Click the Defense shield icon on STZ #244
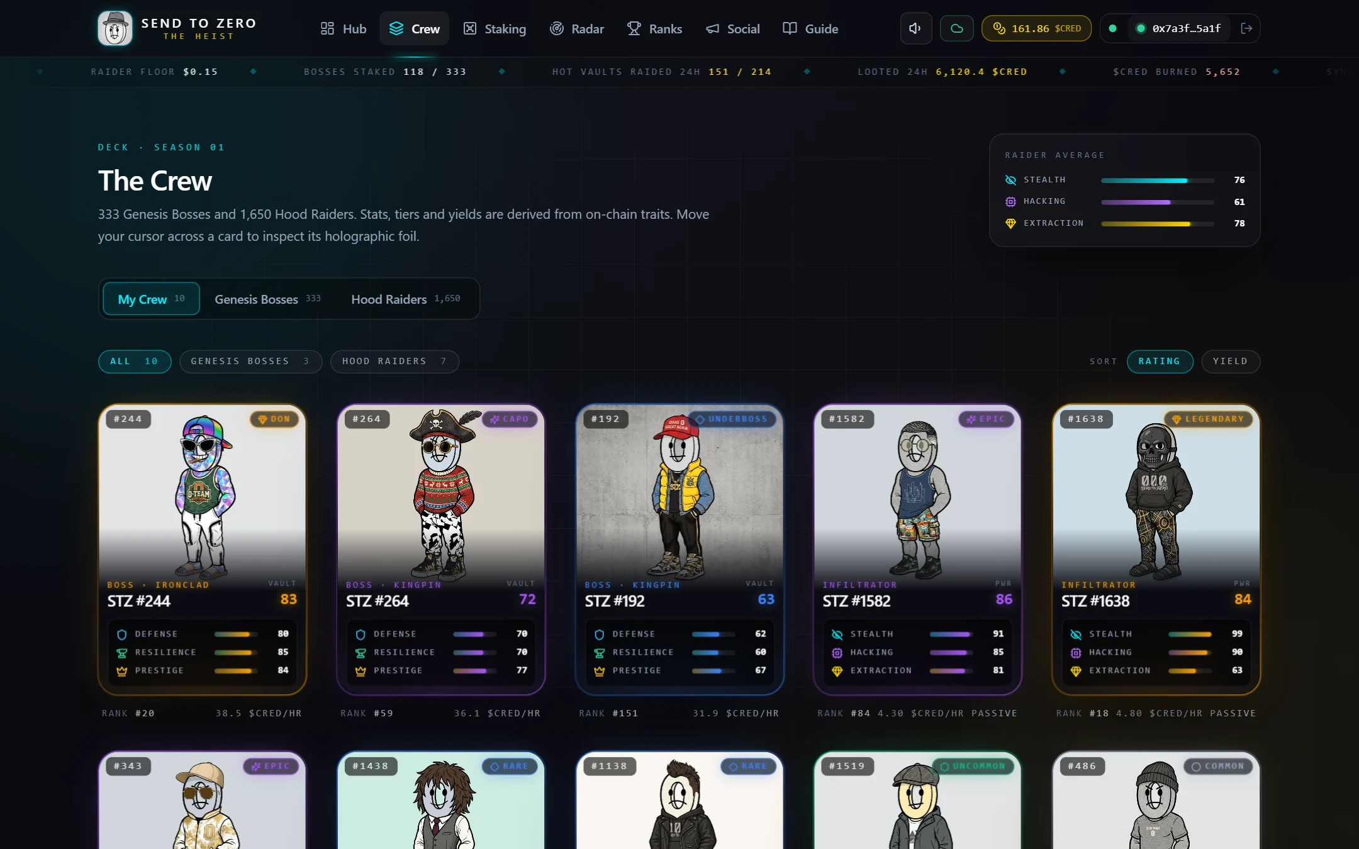The height and width of the screenshot is (849, 1359). (x=122, y=635)
